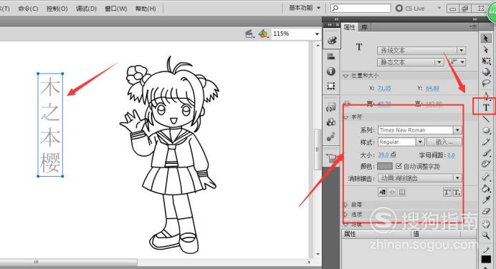Select the Selection (arrow) tool
The height and width of the screenshot is (269, 496).
[x=486, y=39]
